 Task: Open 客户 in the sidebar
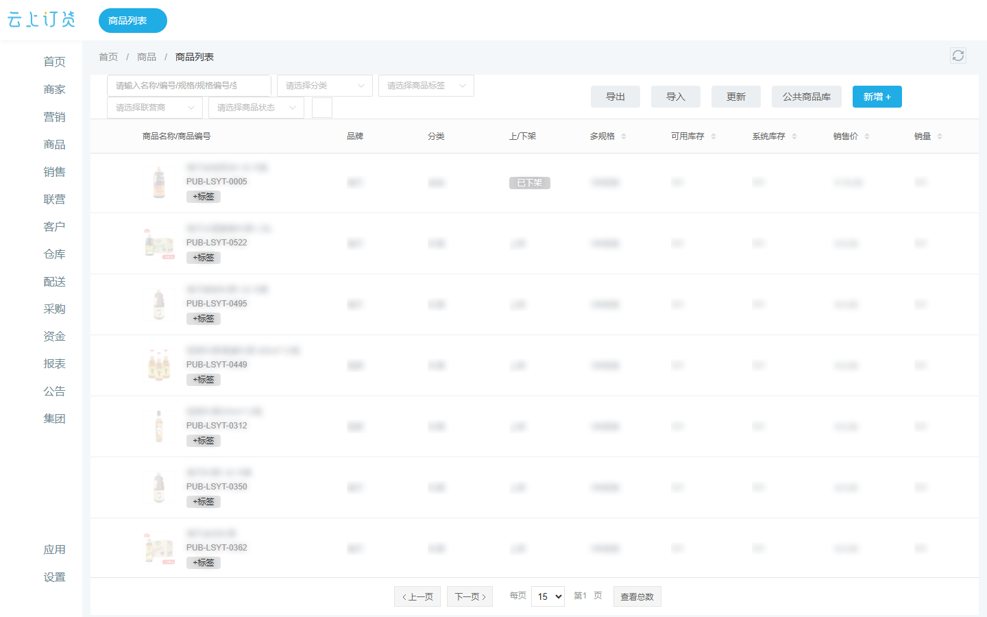55,226
